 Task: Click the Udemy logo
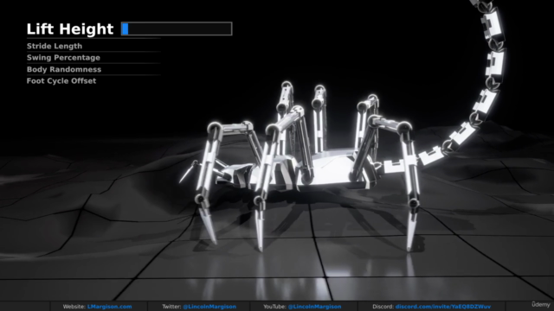pos(541,304)
